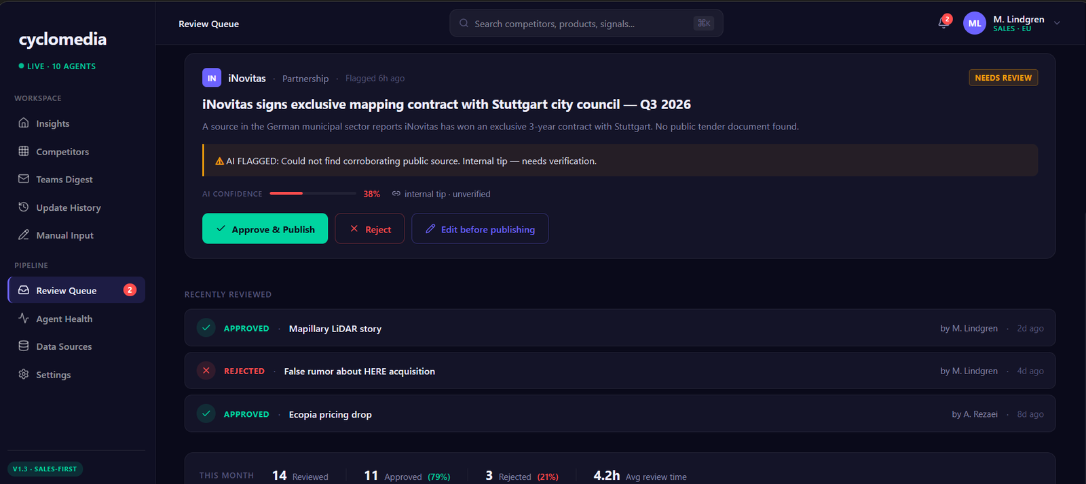Click the Settings gear icon
Viewport: 1086px width, 484px height.
coord(24,374)
